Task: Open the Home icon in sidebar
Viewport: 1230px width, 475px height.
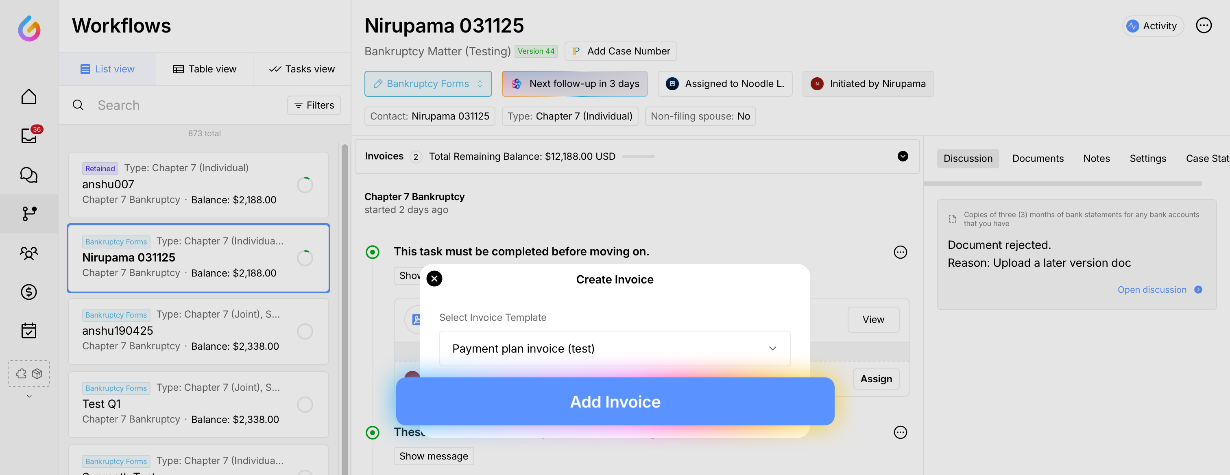Action: (28, 97)
